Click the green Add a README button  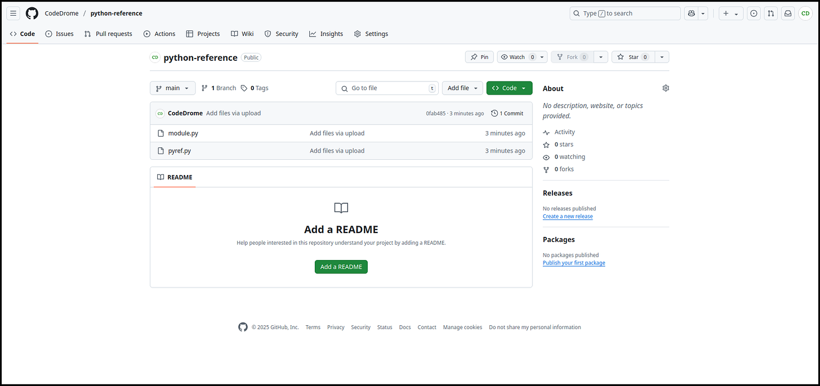click(341, 267)
